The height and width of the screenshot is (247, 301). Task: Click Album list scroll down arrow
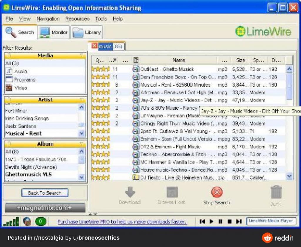82,177
